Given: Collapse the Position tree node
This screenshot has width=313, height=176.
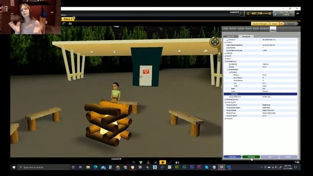Looking at the screenshot, I should click(x=230, y=72).
